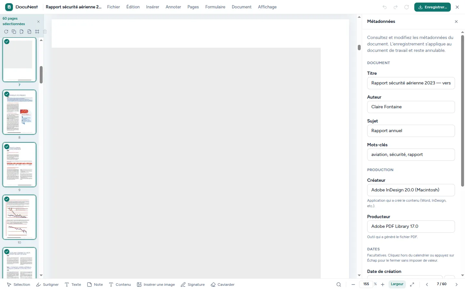This screenshot has width=465, height=290.
Task: Choose the Surligner highlight tool
Action: [47, 285]
